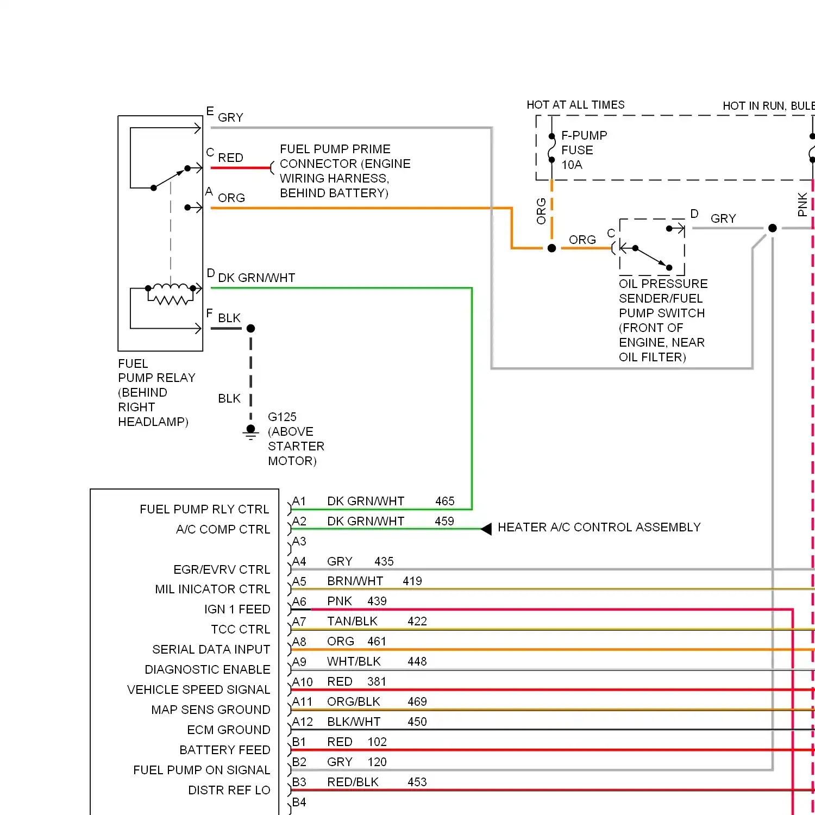Click the FUEL PUMP RELAY label
This screenshot has width=815, height=815.
point(156,392)
